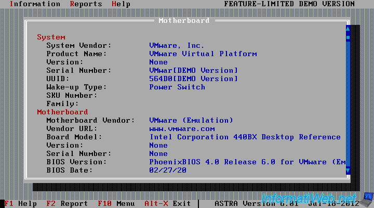The height and width of the screenshot is (208, 374).
Task: Click the system Version value None
Action: [158, 62]
